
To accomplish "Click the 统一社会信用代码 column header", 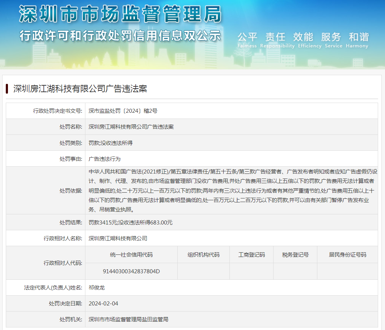I will (131, 255).
